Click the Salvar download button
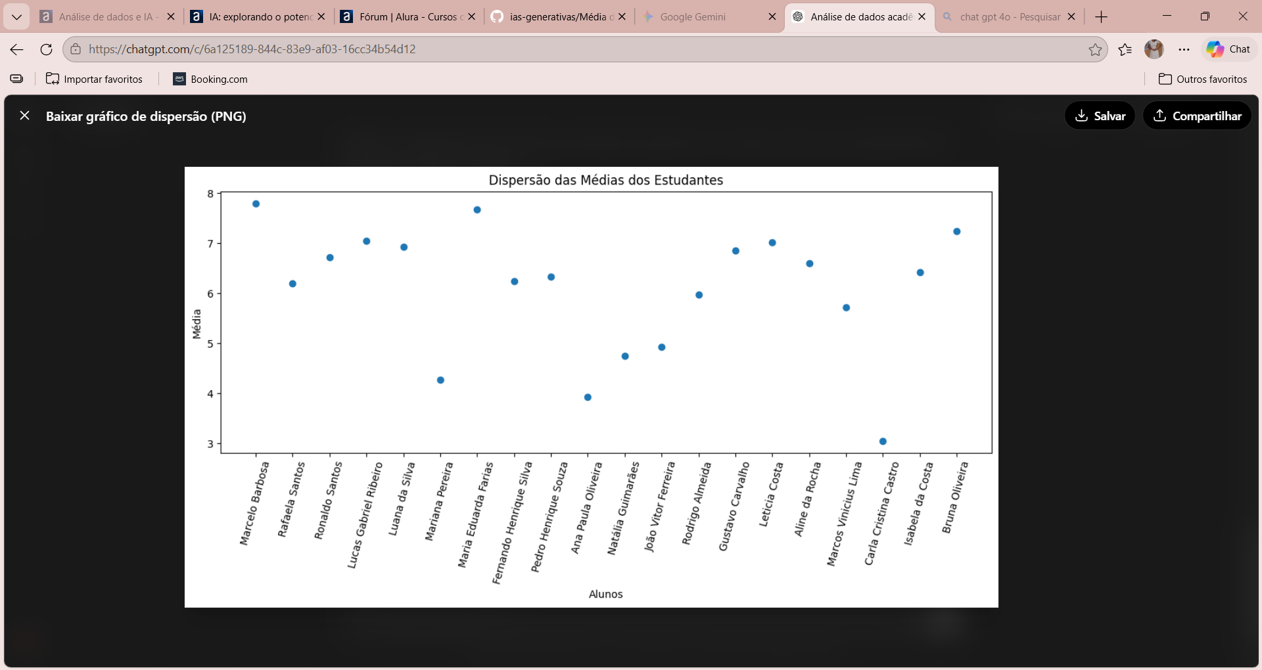 click(1100, 116)
